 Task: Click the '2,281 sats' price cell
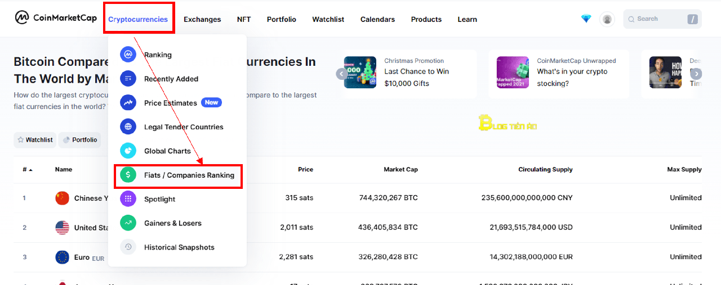click(x=296, y=257)
